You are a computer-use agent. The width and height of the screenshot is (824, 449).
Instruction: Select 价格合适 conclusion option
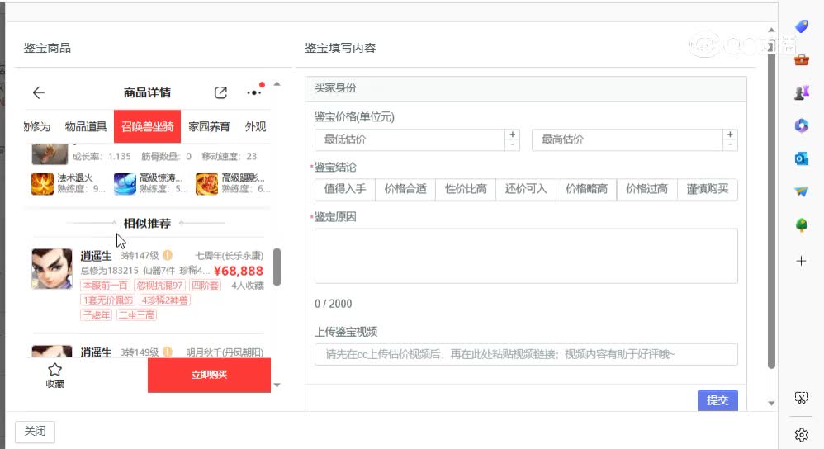tap(405, 189)
